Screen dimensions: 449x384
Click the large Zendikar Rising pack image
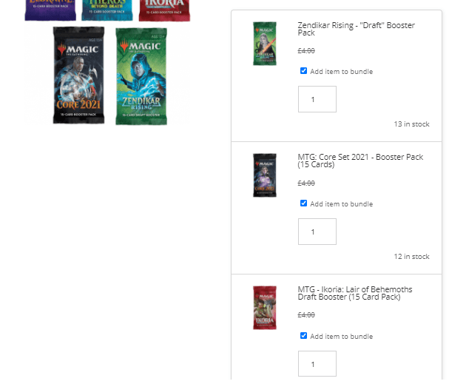click(141, 76)
